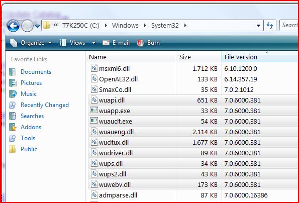The width and height of the screenshot is (299, 203).
Task: Select file wuapp.exe
Action: (115, 111)
